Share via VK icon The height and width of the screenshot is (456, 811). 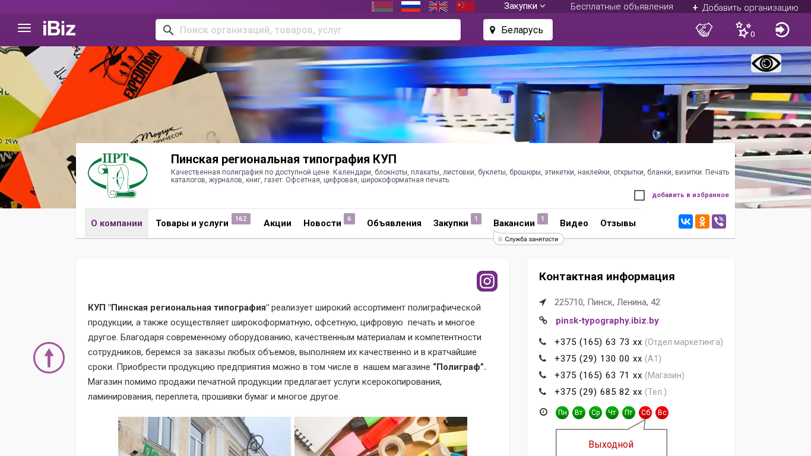[x=686, y=221]
